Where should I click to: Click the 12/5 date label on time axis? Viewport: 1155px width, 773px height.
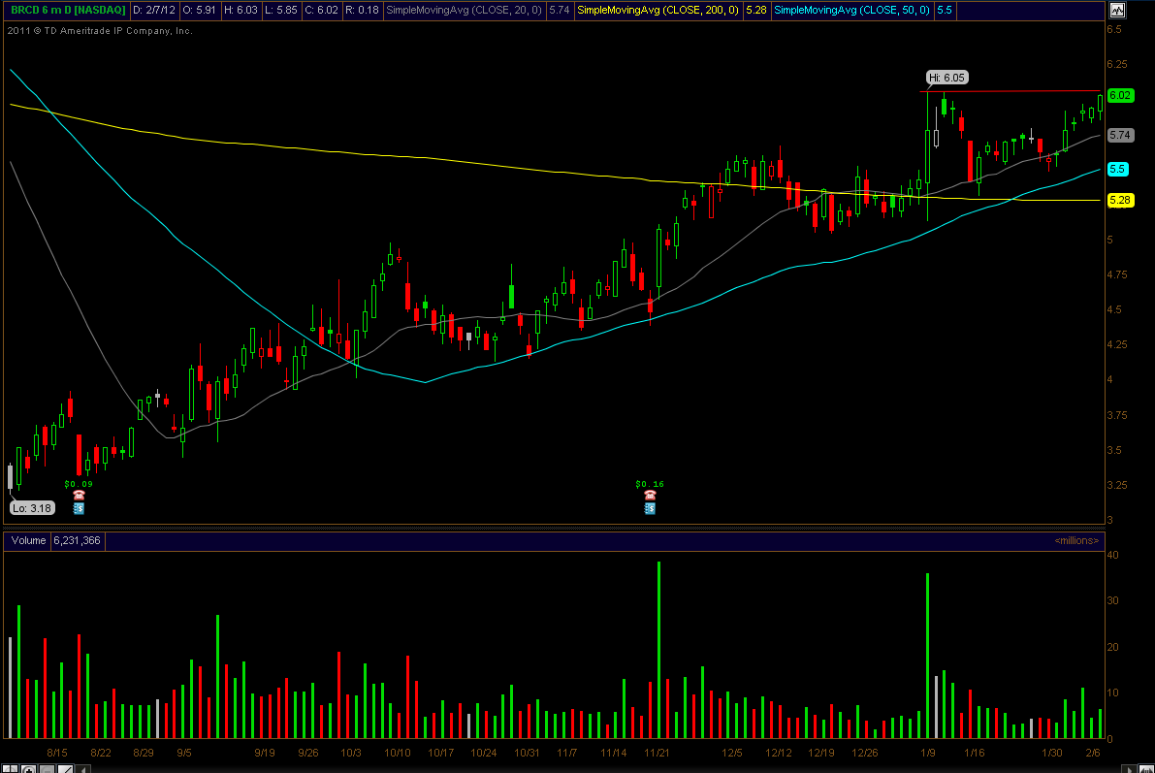tap(731, 753)
